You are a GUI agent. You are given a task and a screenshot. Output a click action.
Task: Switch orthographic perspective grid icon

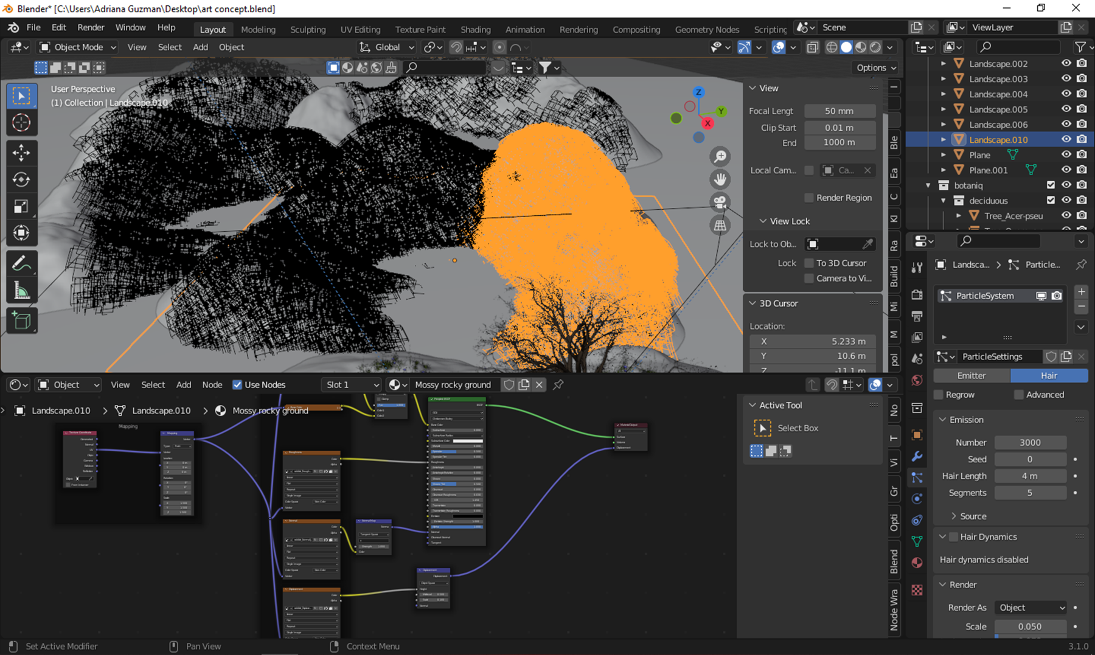(x=720, y=226)
